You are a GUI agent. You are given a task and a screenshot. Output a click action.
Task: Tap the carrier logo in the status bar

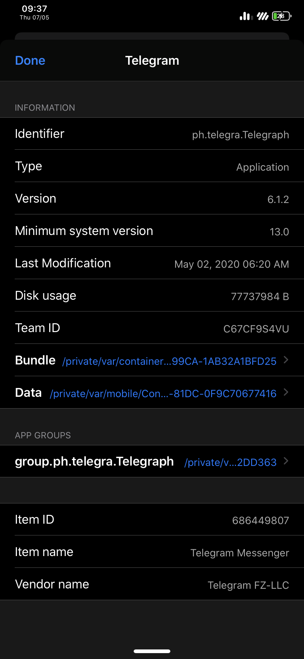(x=263, y=16)
